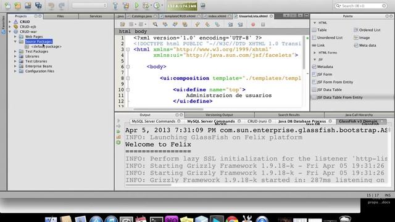The image size is (395, 222).
Task: Collapse the Source Packages folder
Action: [15, 41]
